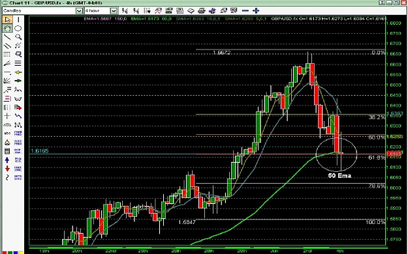Viewport: 408px width, 254px height.
Task: Select the abc text annotation tool
Action: pos(7,134)
